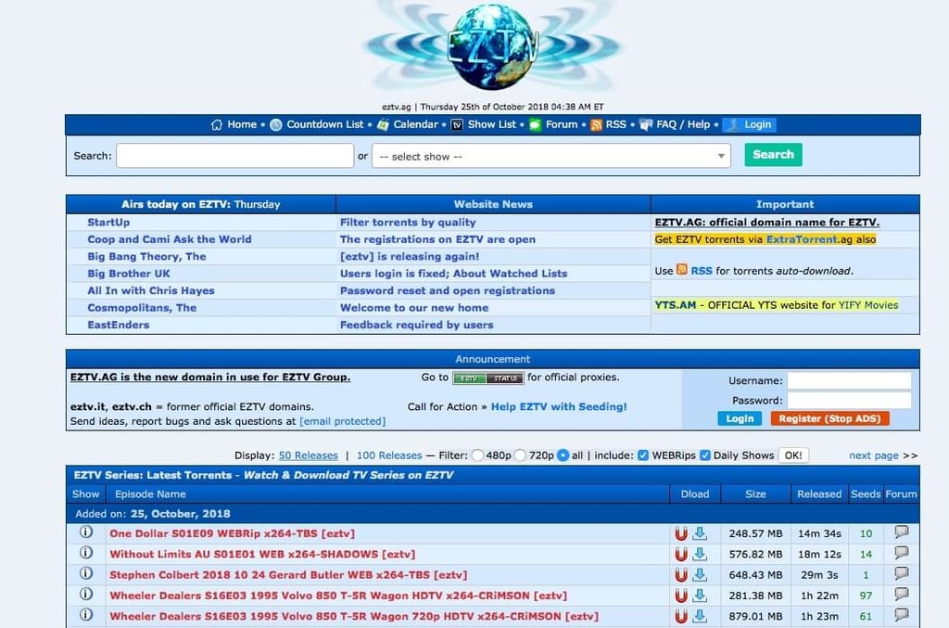Open forum comments for Wheeler Dealers 720p release
This screenshot has width=949, height=628.
pyautogui.click(x=901, y=615)
